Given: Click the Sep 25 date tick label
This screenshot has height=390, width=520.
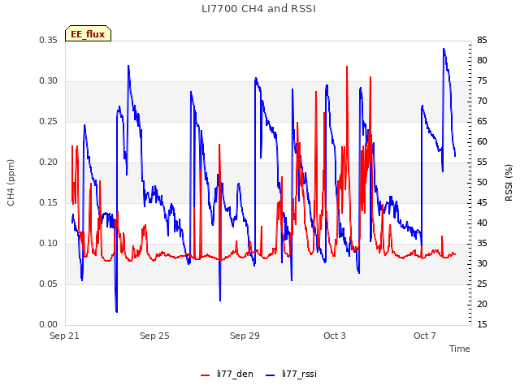Looking at the screenshot, I should [x=154, y=336].
